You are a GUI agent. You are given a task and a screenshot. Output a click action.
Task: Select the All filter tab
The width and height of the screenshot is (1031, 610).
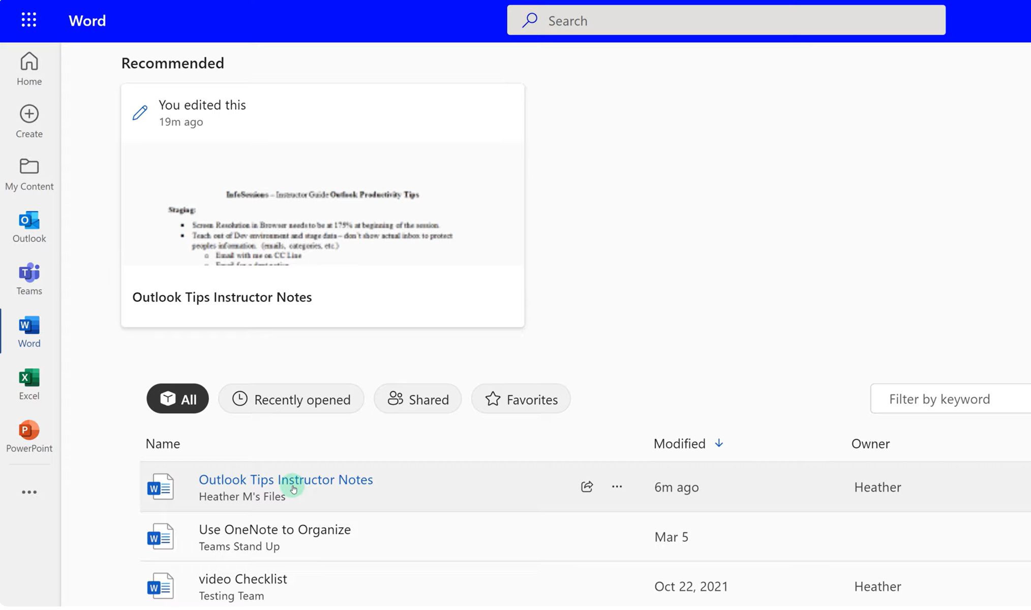pos(177,399)
